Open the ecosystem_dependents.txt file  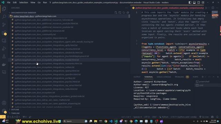pos(41,38)
